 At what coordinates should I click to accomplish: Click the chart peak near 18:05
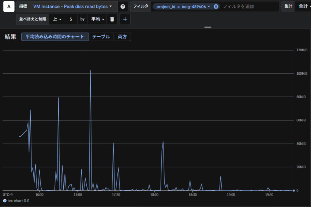coord(163,142)
